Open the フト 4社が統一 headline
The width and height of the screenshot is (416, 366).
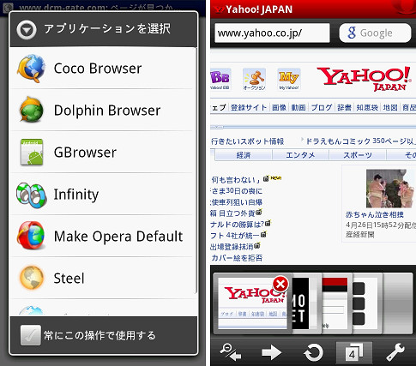235,236
